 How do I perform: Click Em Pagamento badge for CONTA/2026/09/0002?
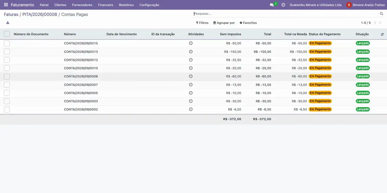(320, 109)
